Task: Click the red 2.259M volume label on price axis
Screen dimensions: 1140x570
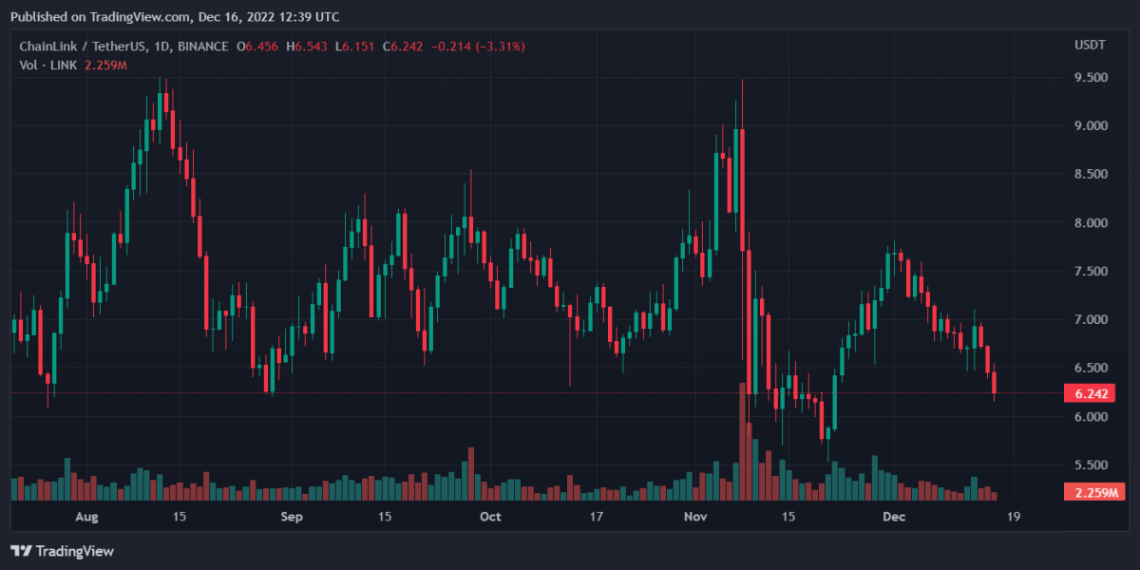Action: tap(1094, 493)
